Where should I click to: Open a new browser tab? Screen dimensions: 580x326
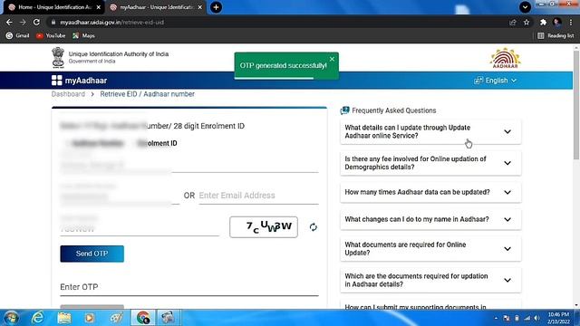[216, 7]
